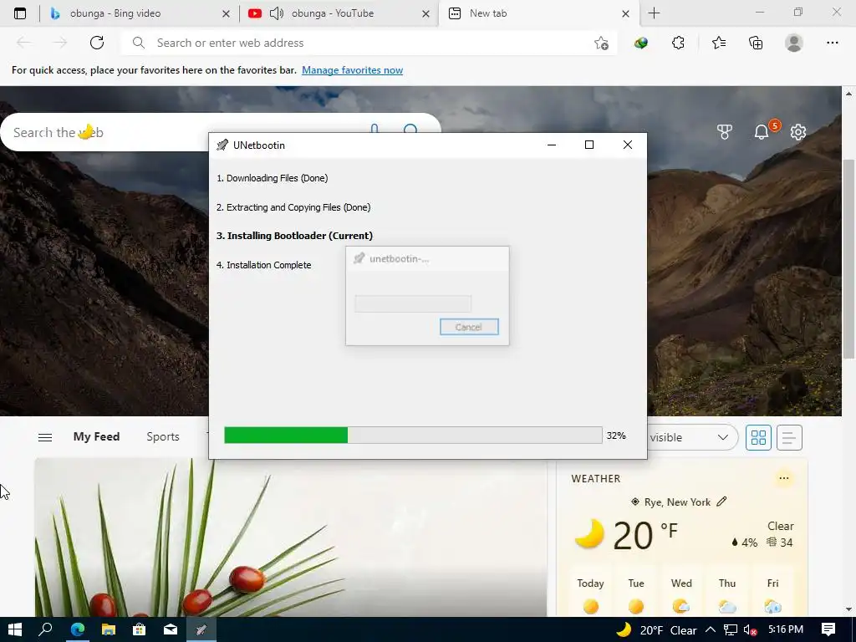Screen dimensions: 856x642
Task: Open Microsoft Store from taskbar
Action: point(140,629)
